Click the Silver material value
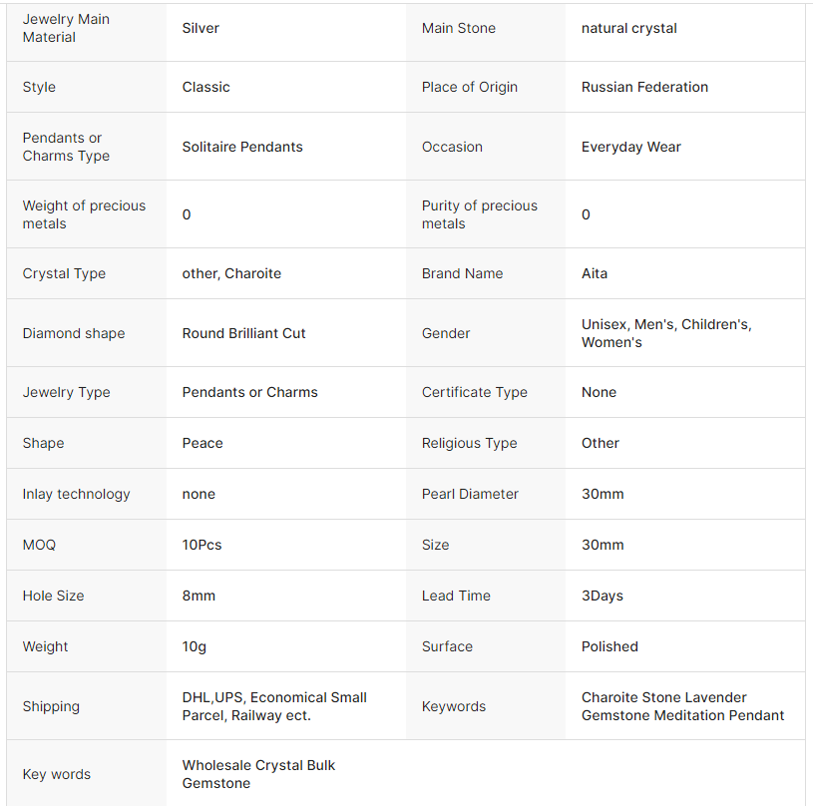Screen dimensions: 813x806 coord(201,28)
